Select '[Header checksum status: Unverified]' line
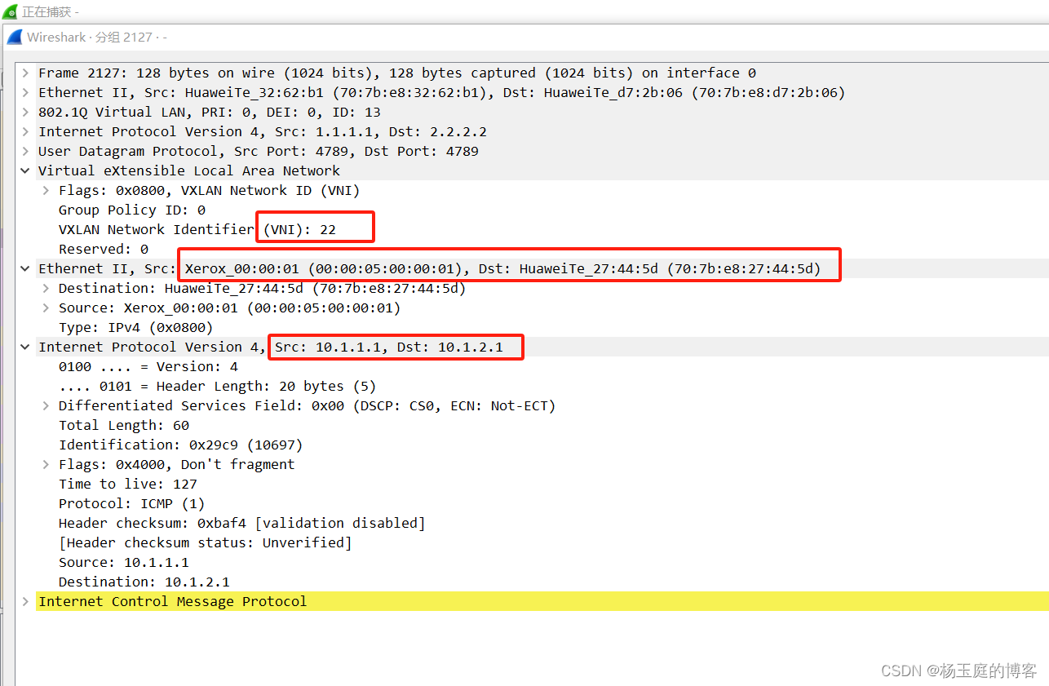Viewport: 1049px width, 686px height. 206,542
